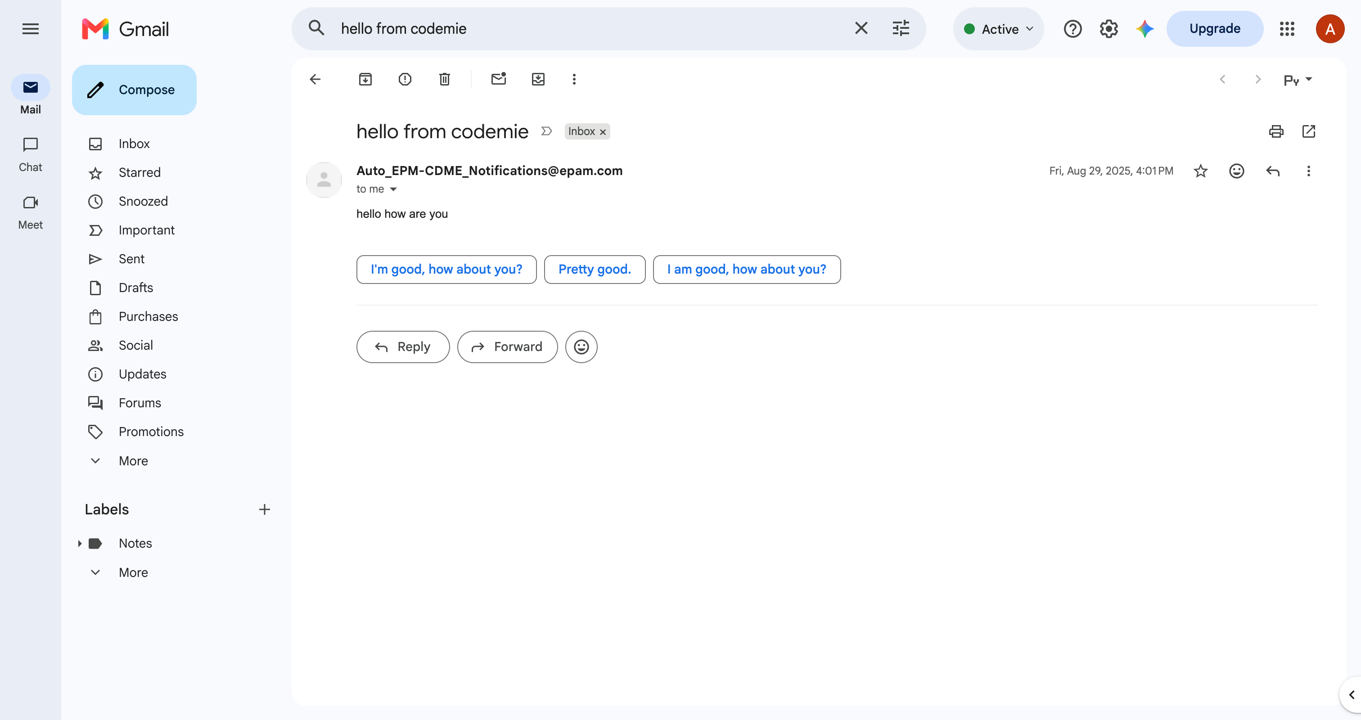Viewport: 1361px width, 720px height.
Task: Open the email in a new window
Action: point(1309,131)
